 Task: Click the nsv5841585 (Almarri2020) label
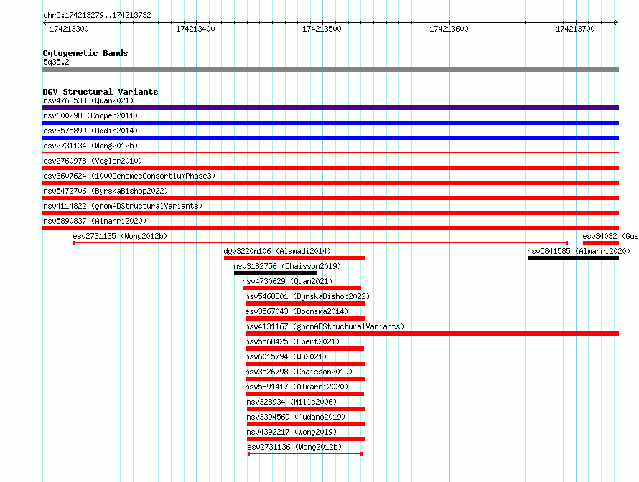pyautogui.click(x=579, y=251)
